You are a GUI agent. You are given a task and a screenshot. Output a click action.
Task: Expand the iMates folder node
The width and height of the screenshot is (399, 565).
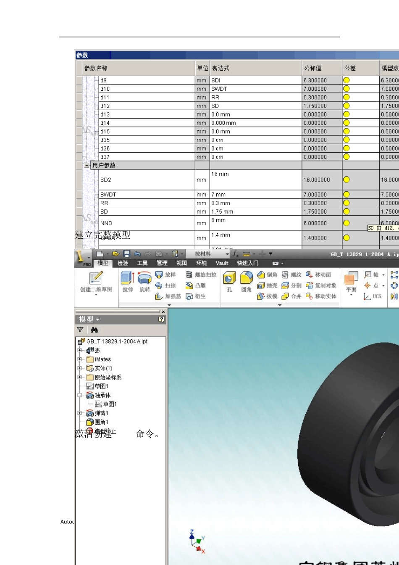[79, 359]
